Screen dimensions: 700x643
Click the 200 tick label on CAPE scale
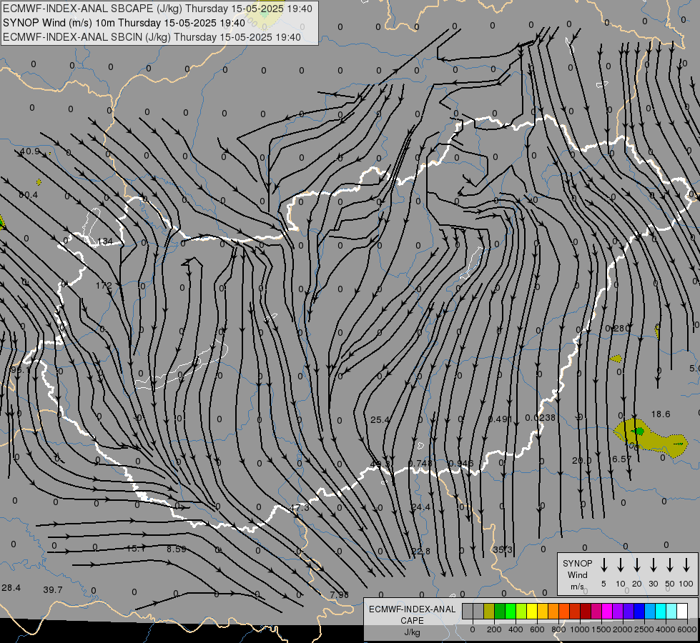coord(494,629)
